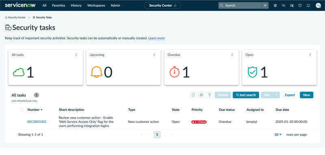Expand the search scope dropdown arrow
The width and height of the screenshot is (325, 155).
pyautogui.click(x=265, y=6)
